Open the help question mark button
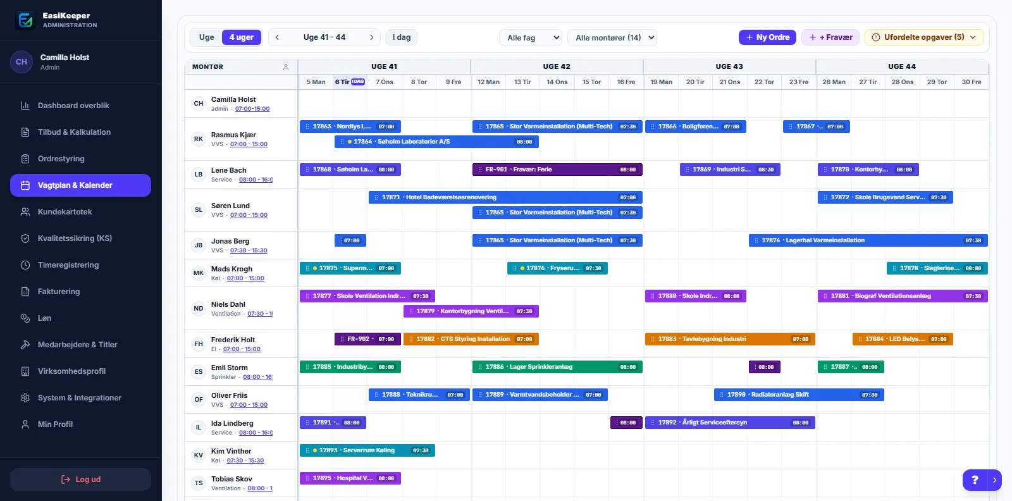This screenshot has height=501, width=1012. (975, 480)
